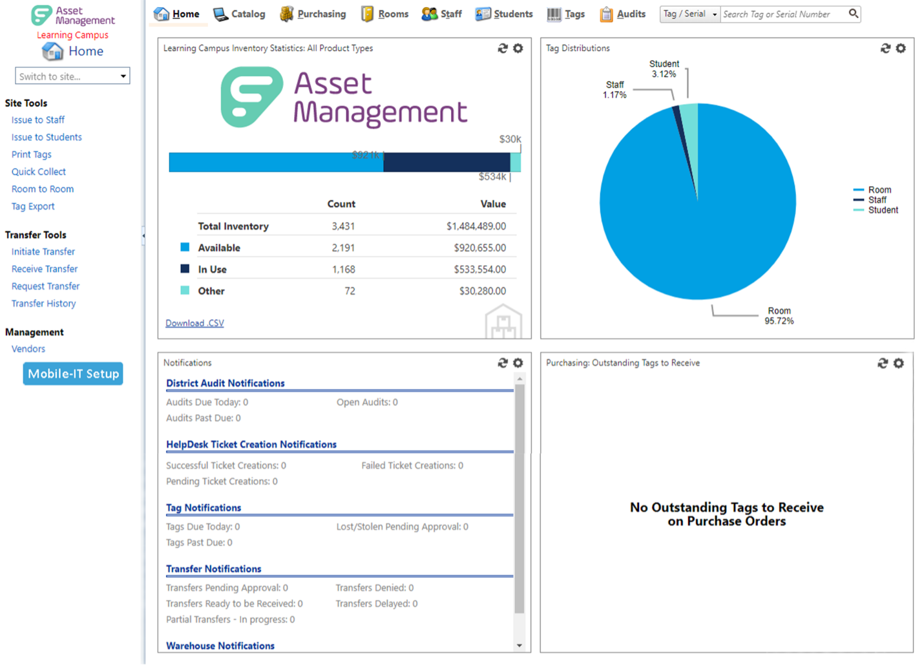Screen dimensions: 924x667
Task: Click the Rooms door icon
Action: tap(367, 14)
